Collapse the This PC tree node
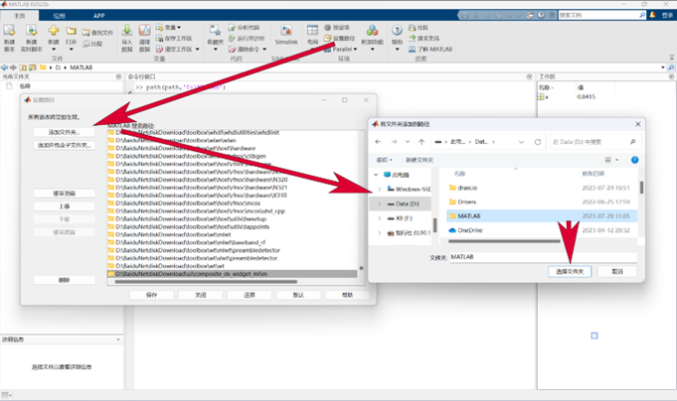The height and width of the screenshot is (401, 677). click(376, 175)
